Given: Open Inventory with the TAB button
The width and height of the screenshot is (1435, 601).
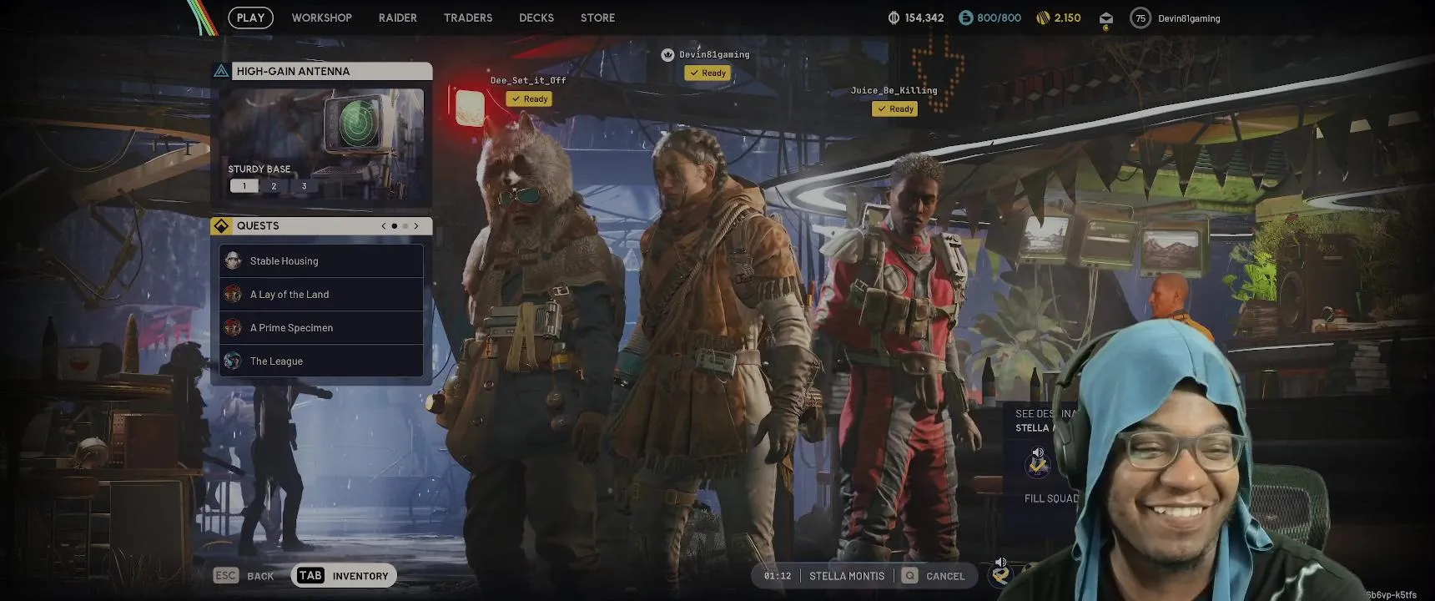Looking at the screenshot, I should [344, 575].
